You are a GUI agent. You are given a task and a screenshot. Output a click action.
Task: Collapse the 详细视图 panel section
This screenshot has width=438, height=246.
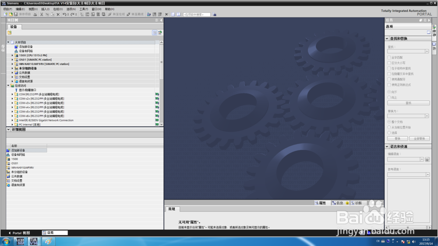click(8, 129)
